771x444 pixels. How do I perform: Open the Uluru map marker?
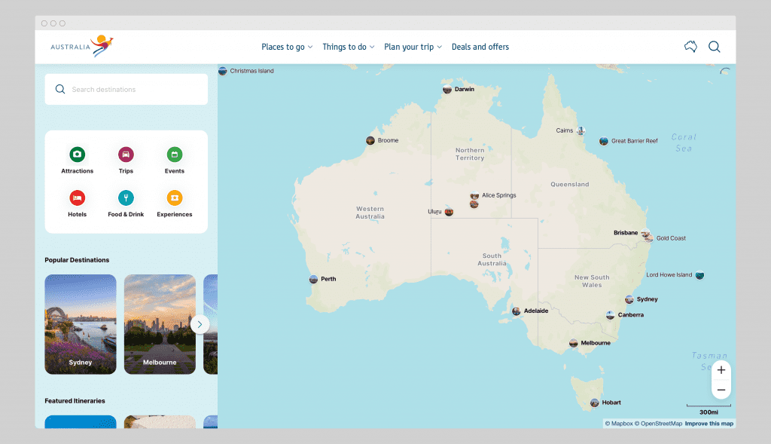click(x=448, y=211)
